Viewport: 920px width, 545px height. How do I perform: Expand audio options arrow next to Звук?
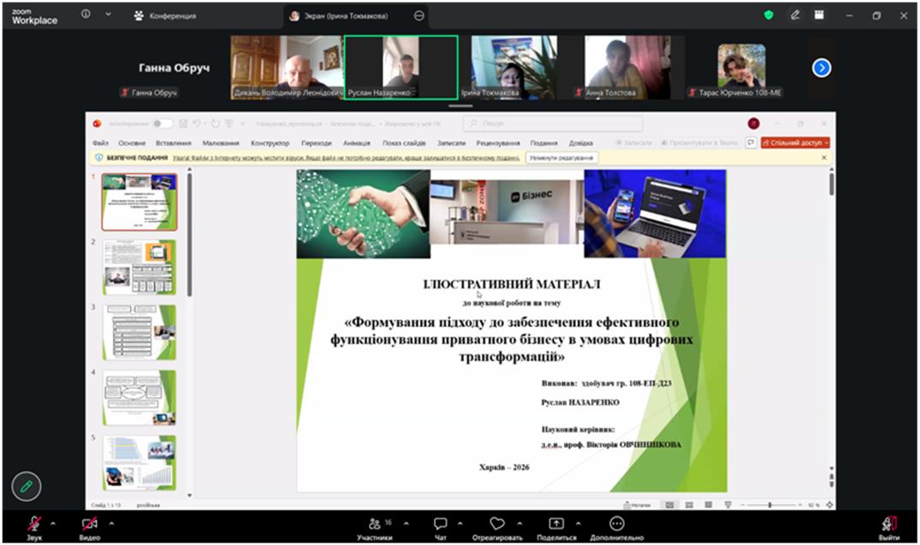coord(53,523)
